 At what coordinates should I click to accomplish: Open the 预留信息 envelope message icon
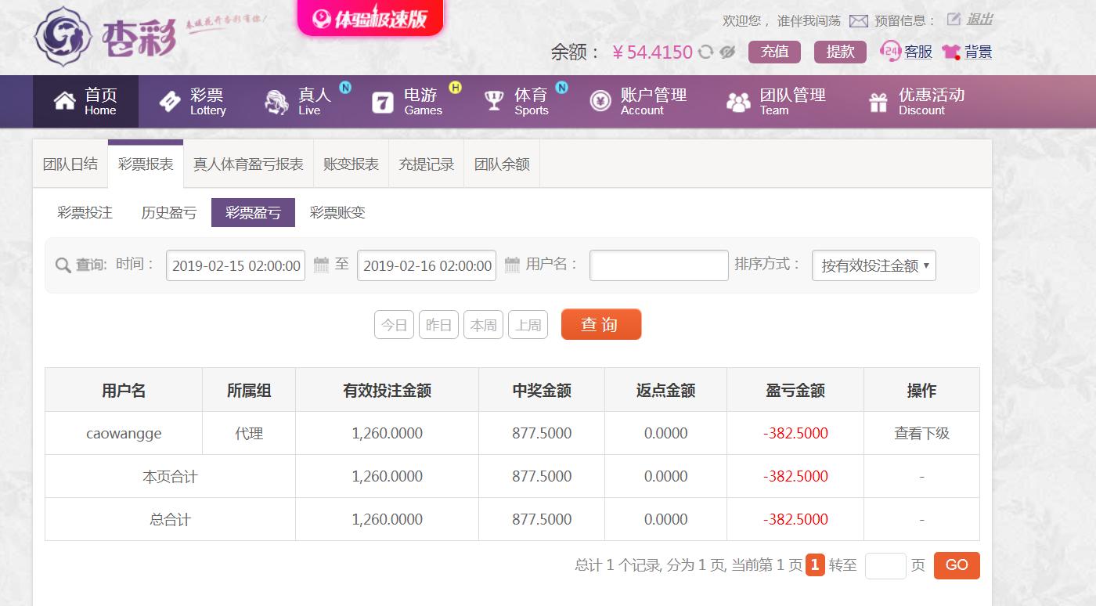[859, 21]
